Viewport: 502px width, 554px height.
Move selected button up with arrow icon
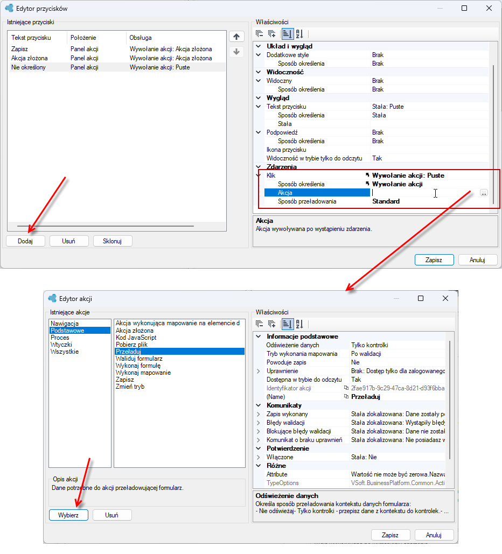pyautogui.click(x=236, y=37)
